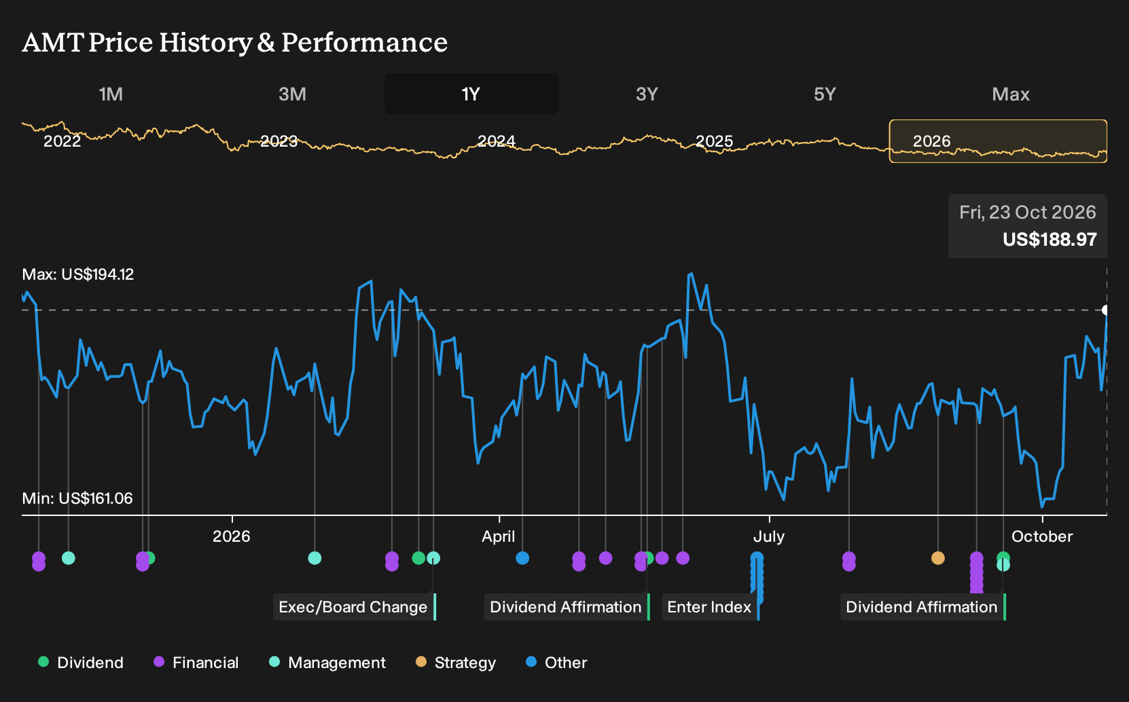Click the teal Management marker after 2026 label

(315, 558)
